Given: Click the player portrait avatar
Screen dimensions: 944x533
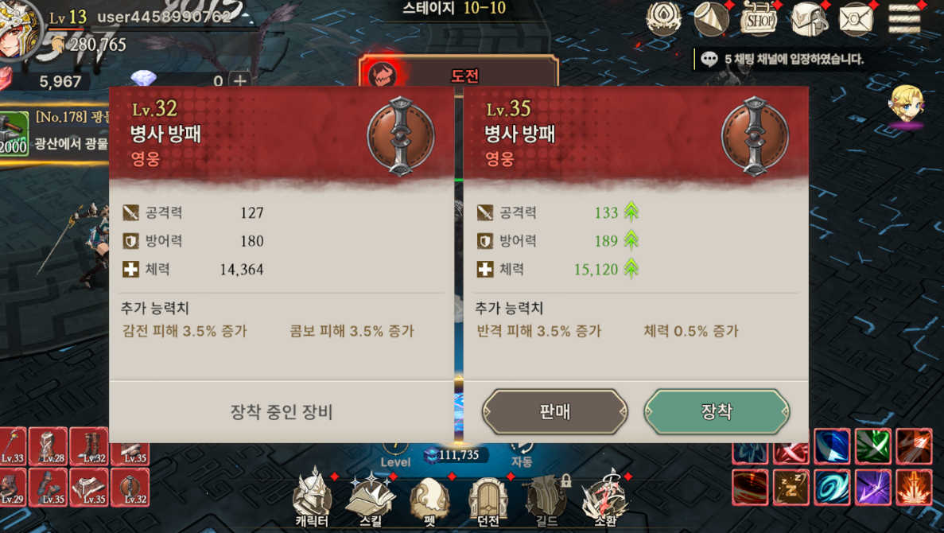Looking at the screenshot, I should tap(19, 29).
